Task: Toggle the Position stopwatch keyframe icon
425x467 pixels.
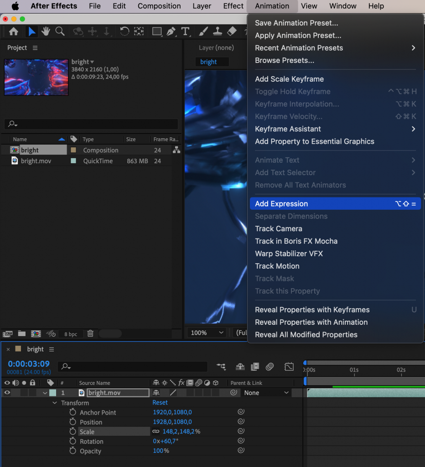Action: 74,422
